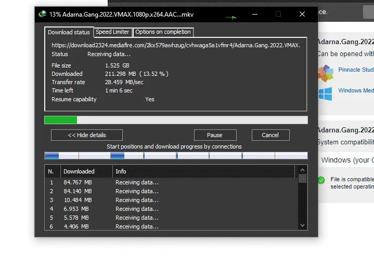Close the IDM download window

pos(302,15)
